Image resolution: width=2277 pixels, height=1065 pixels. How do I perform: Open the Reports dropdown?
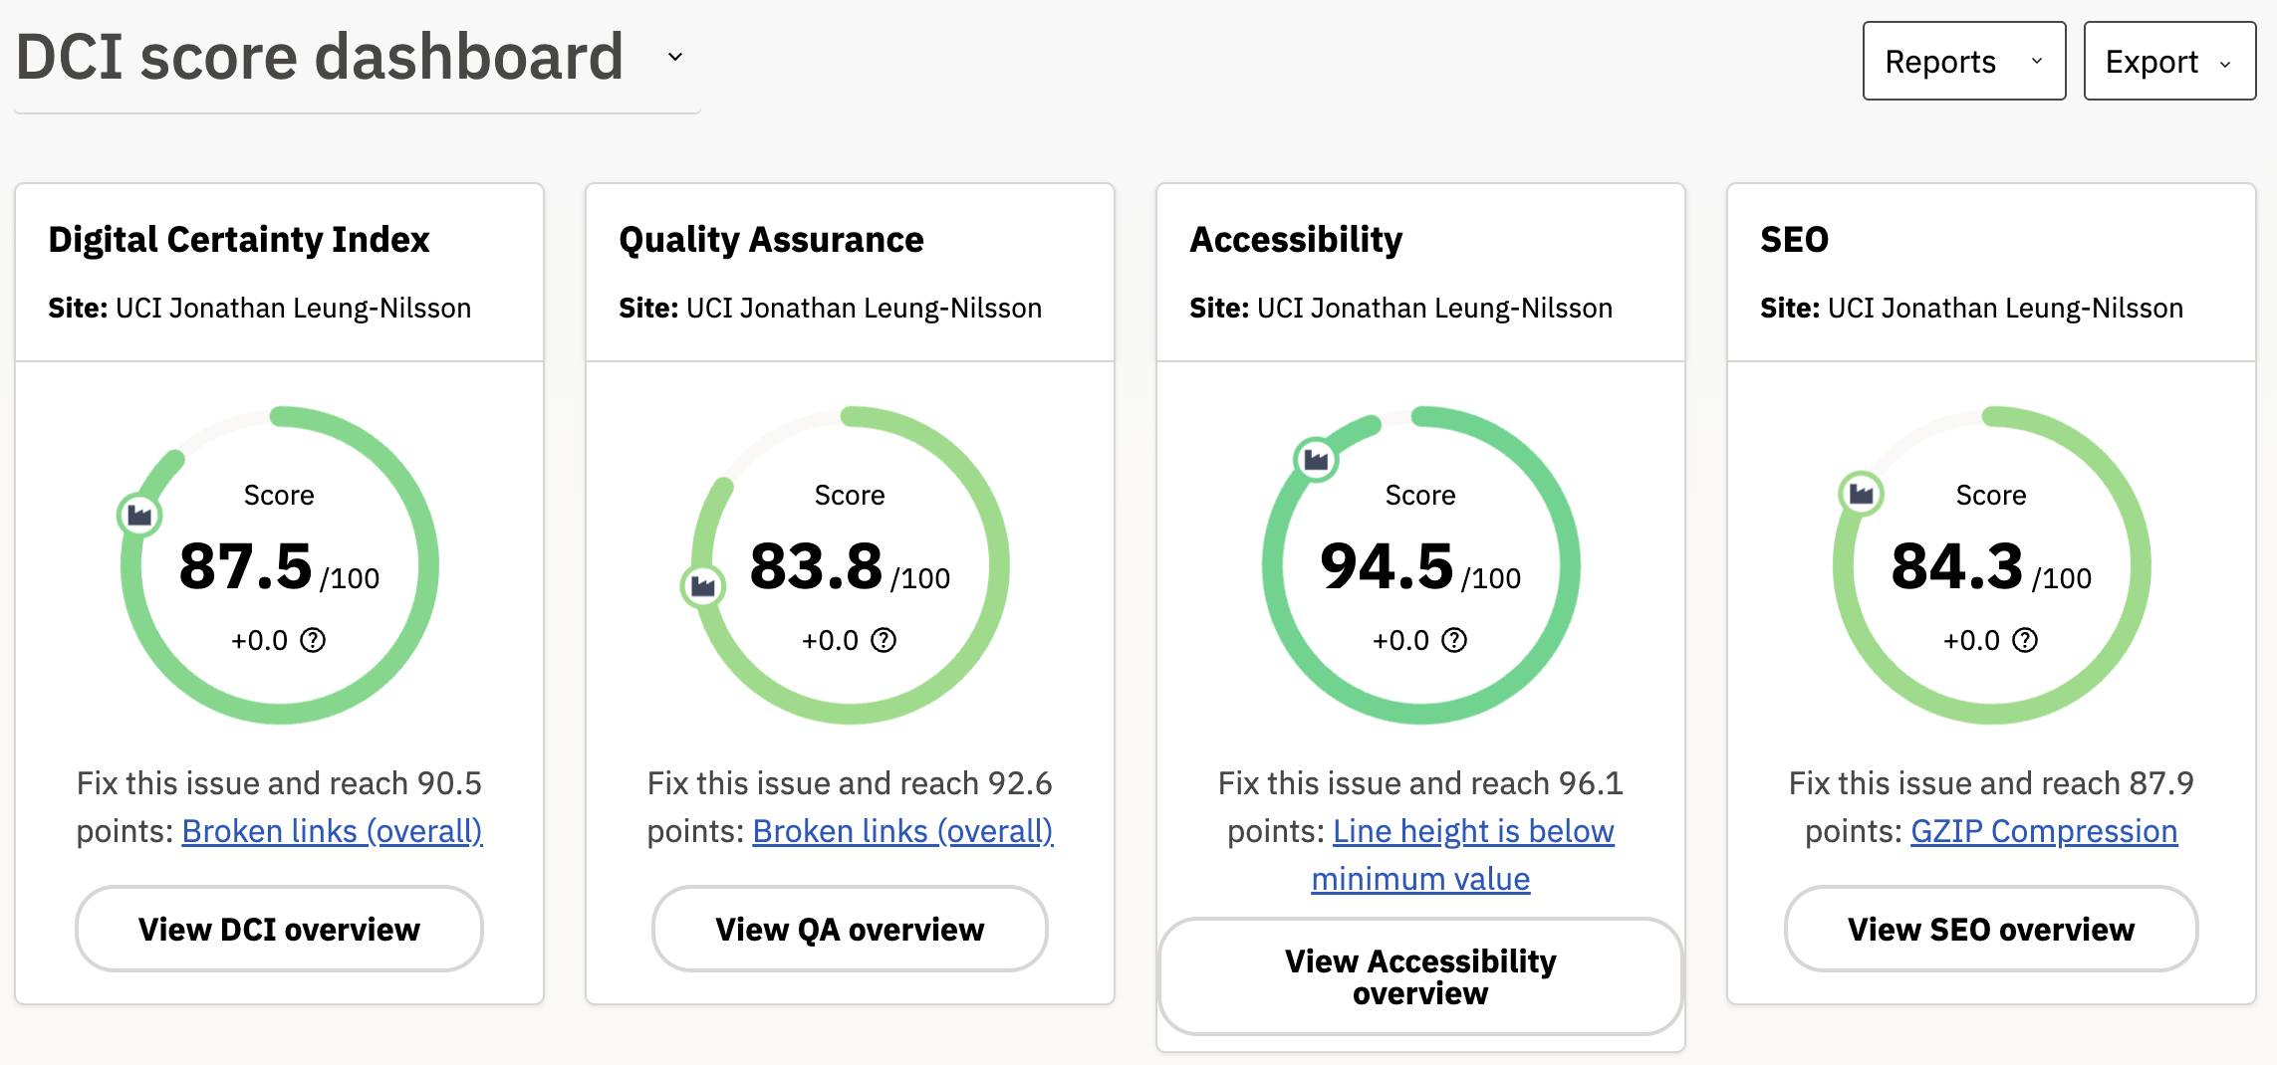click(1964, 61)
